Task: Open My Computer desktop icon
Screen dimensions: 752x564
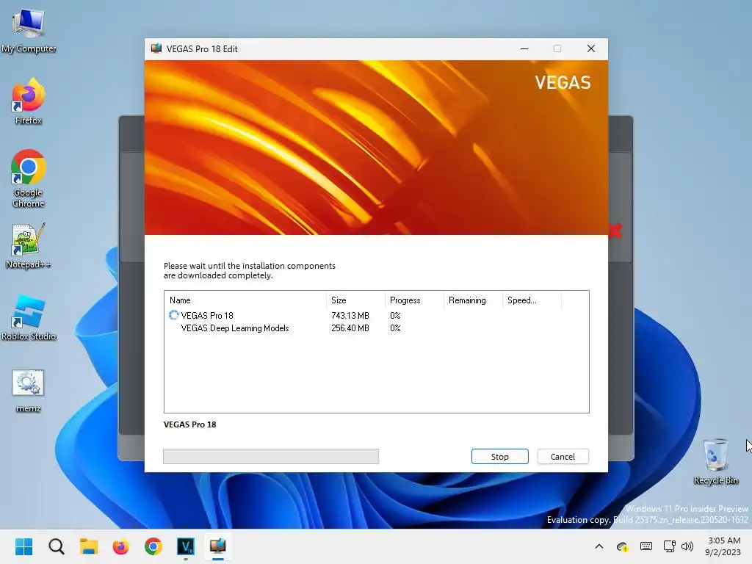Action: click(29, 29)
